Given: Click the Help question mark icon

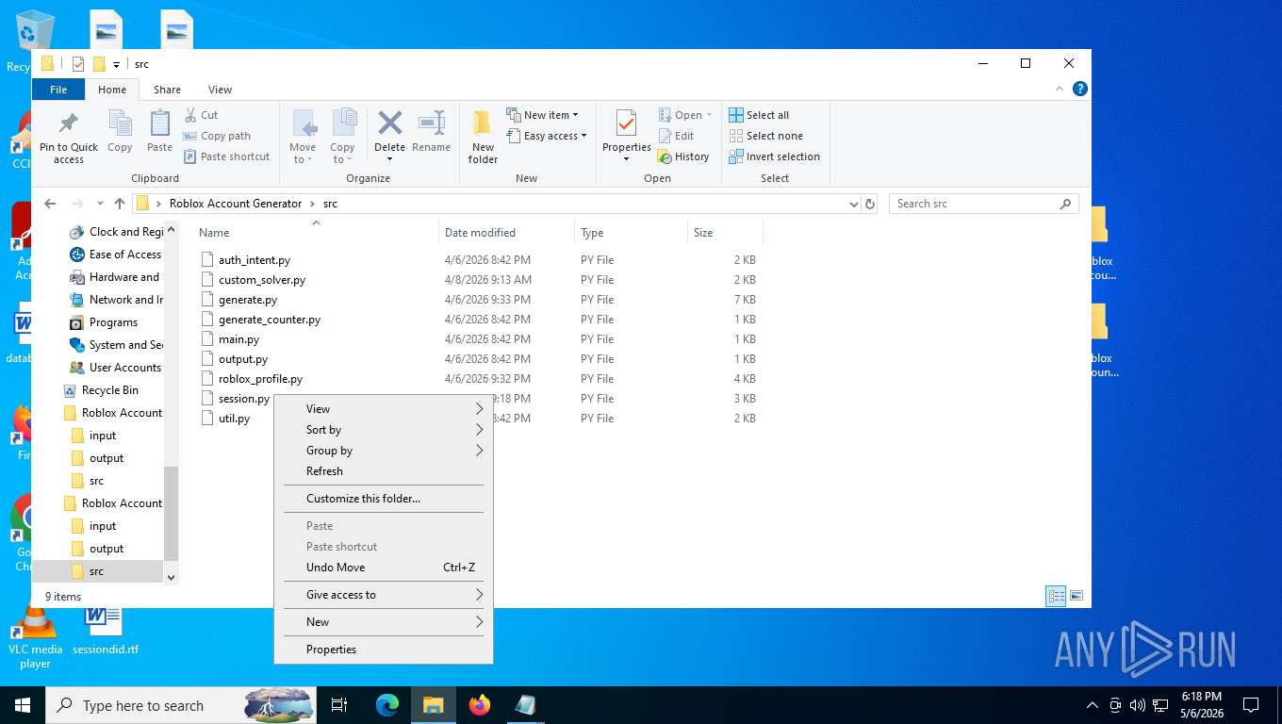Looking at the screenshot, I should point(1080,89).
